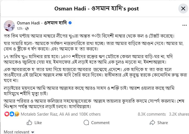The image size is (189, 134).
Task: Open the 12h post timestamp
Action: (20, 28)
